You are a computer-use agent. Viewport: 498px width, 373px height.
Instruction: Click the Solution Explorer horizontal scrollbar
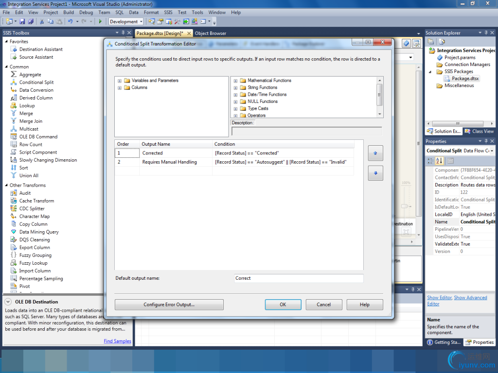click(x=458, y=124)
